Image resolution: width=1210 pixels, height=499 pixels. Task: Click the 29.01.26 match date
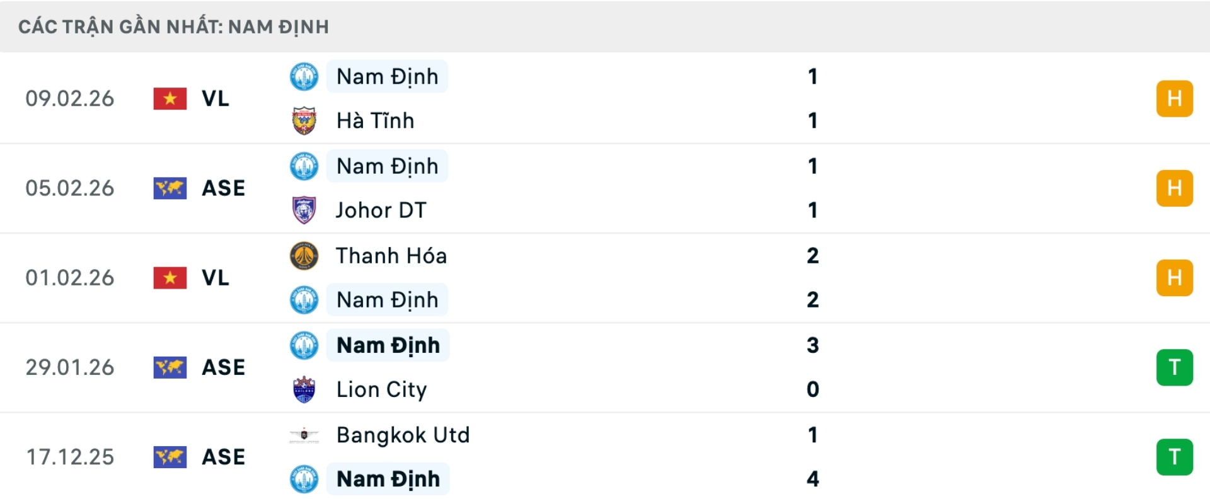pos(70,367)
